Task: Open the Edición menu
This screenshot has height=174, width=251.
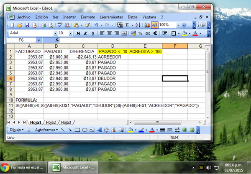Action: pyautogui.click(x=41, y=17)
